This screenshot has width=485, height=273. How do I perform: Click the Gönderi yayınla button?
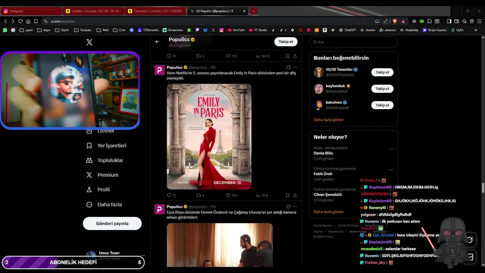112,223
